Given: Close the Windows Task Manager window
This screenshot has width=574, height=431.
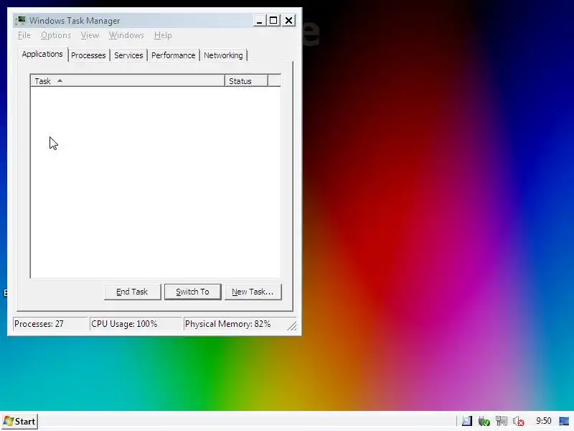Looking at the screenshot, I should point(289,21).
